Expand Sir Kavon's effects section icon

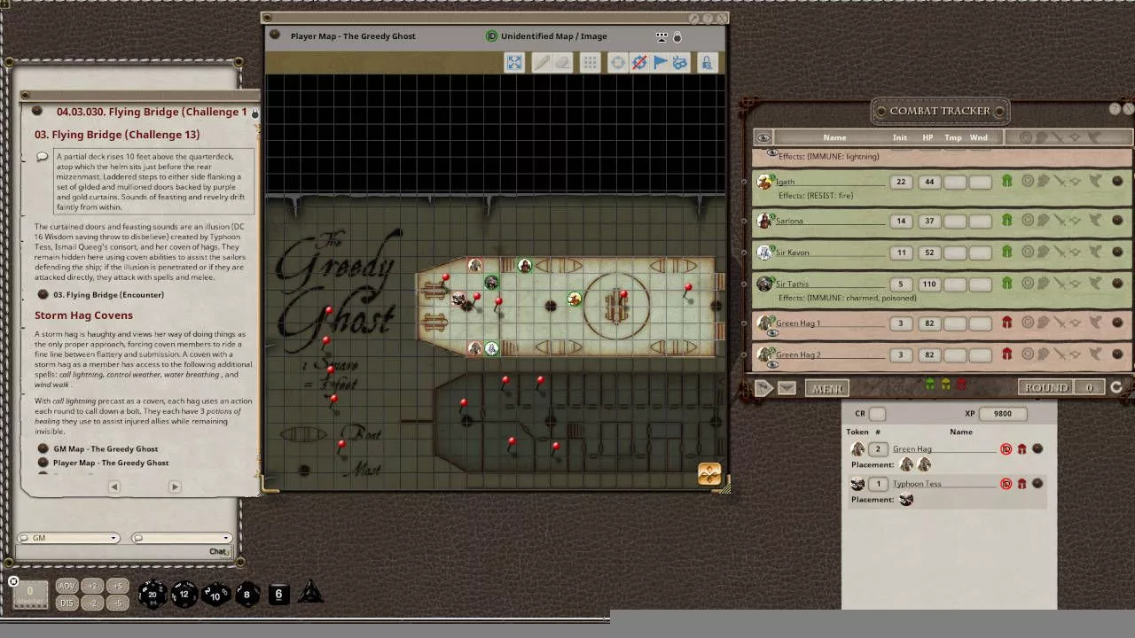(1095, 253)
